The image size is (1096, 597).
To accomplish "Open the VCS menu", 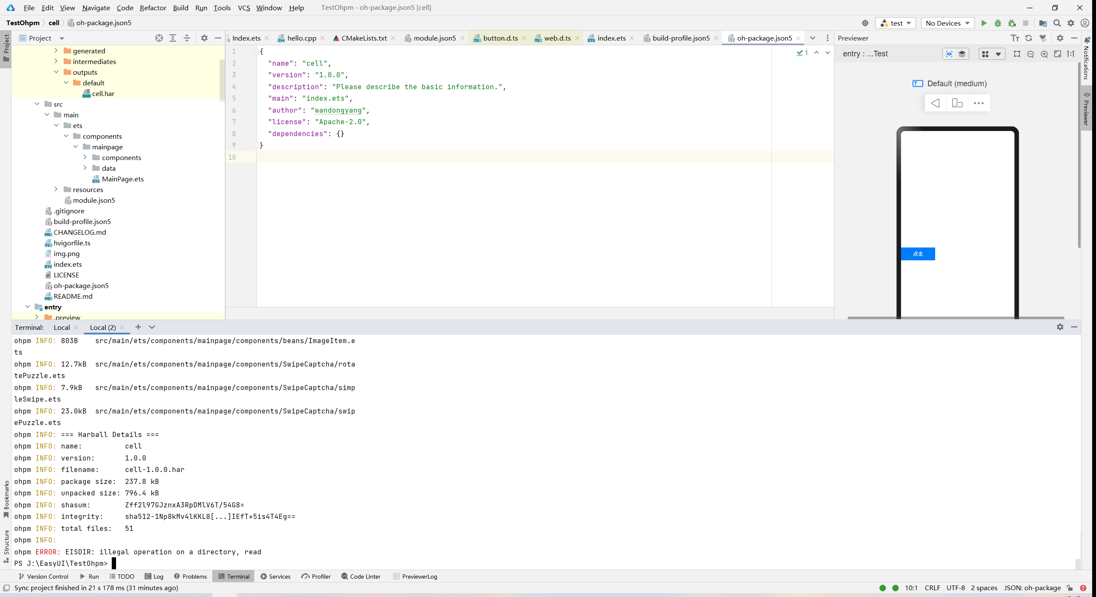I will (x=244, y=8).
